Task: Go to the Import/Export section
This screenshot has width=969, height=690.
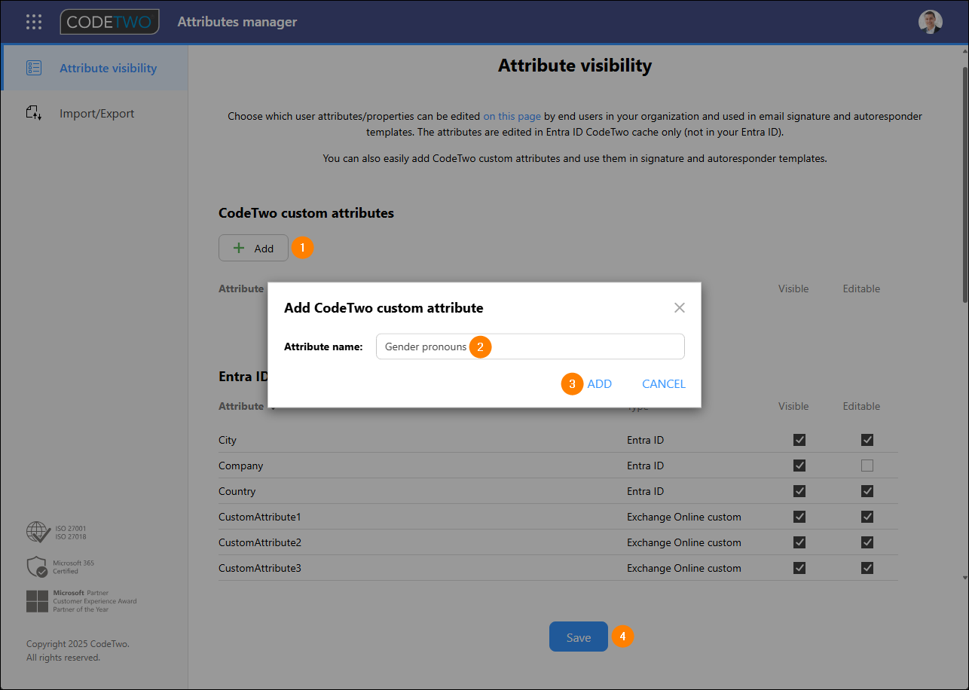Action: pyautogui.click(x=96, y=114)
